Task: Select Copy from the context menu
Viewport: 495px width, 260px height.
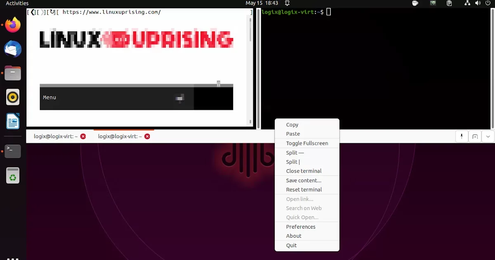Action: coord(292,124)
